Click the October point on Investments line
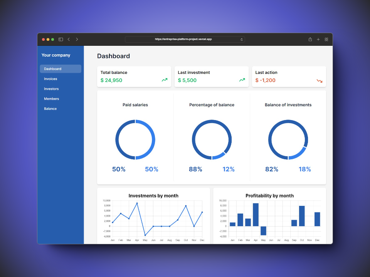 [x=186, y=206]
